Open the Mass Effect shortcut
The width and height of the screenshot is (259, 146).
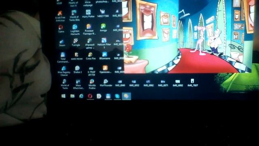click(78, 84)
